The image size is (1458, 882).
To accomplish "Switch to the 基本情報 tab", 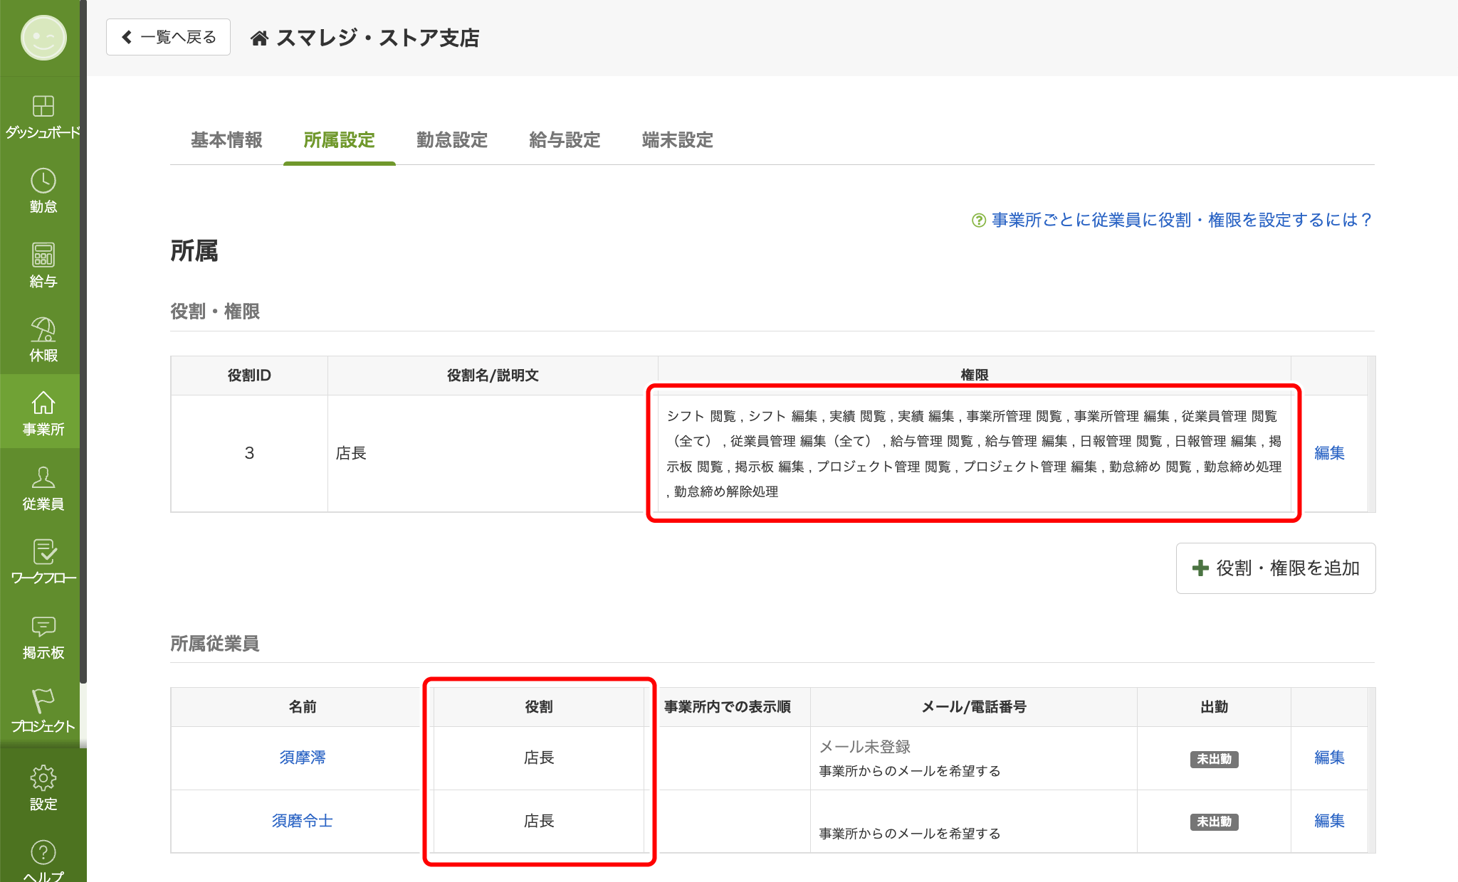I will 226,140.
